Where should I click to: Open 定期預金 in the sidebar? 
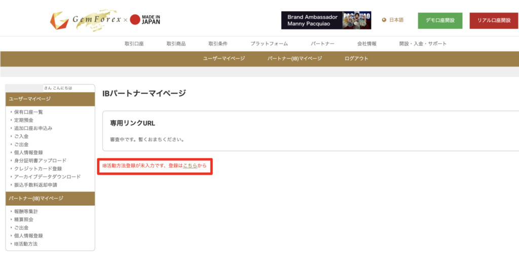coord(23,120)
